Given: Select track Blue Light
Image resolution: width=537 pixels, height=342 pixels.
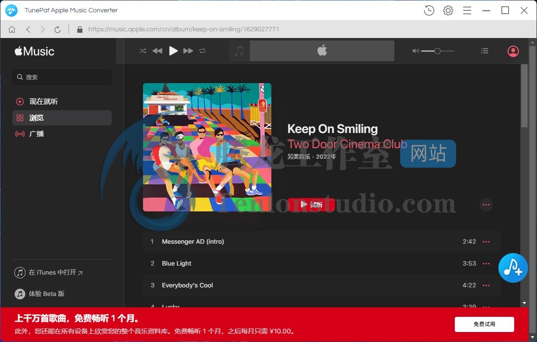Looking at the screenshot, I should tap(322, 264).
